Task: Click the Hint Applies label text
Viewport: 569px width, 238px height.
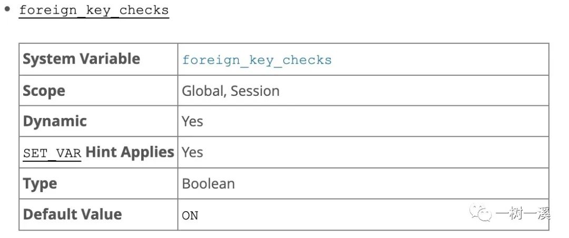Action: 130,152
